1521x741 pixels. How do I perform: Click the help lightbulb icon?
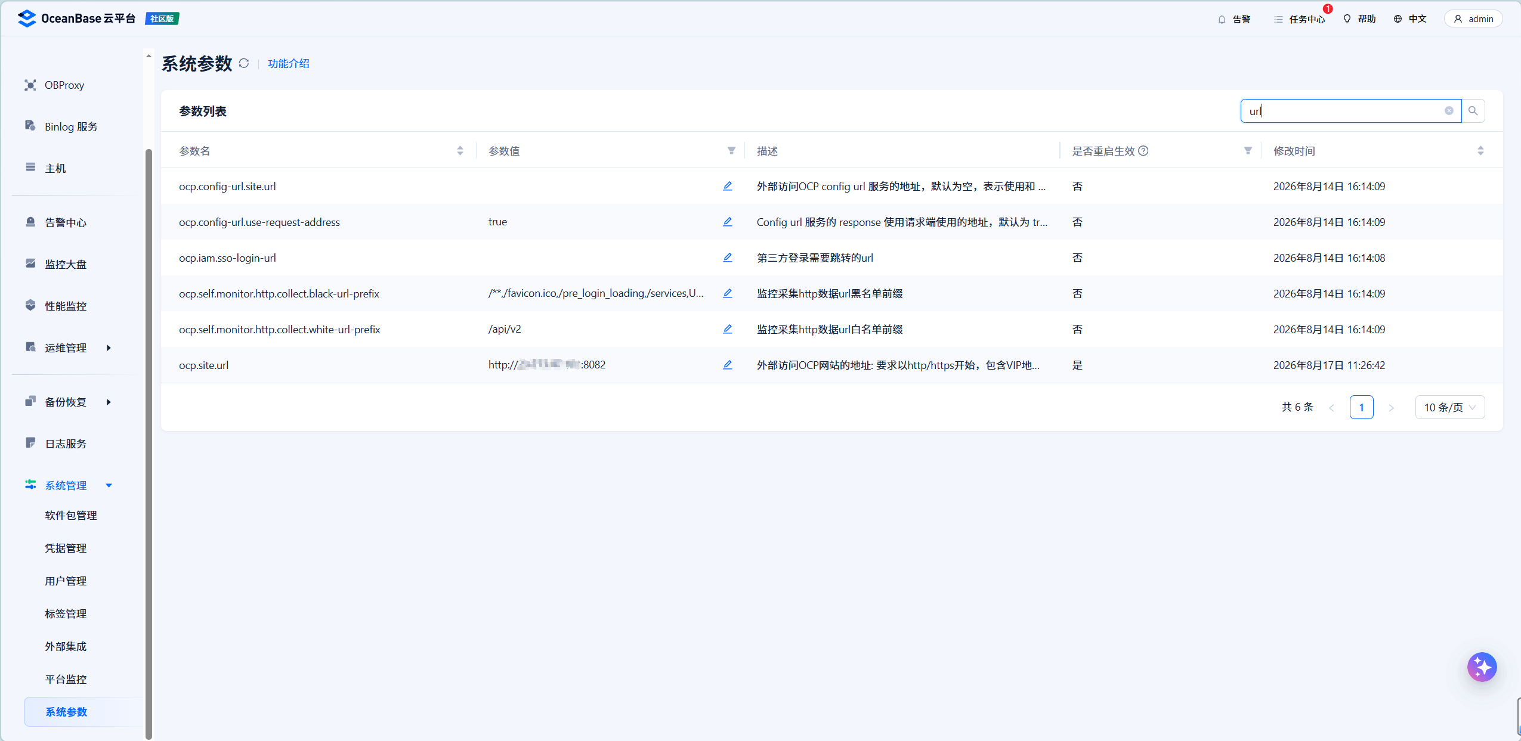1347,19
